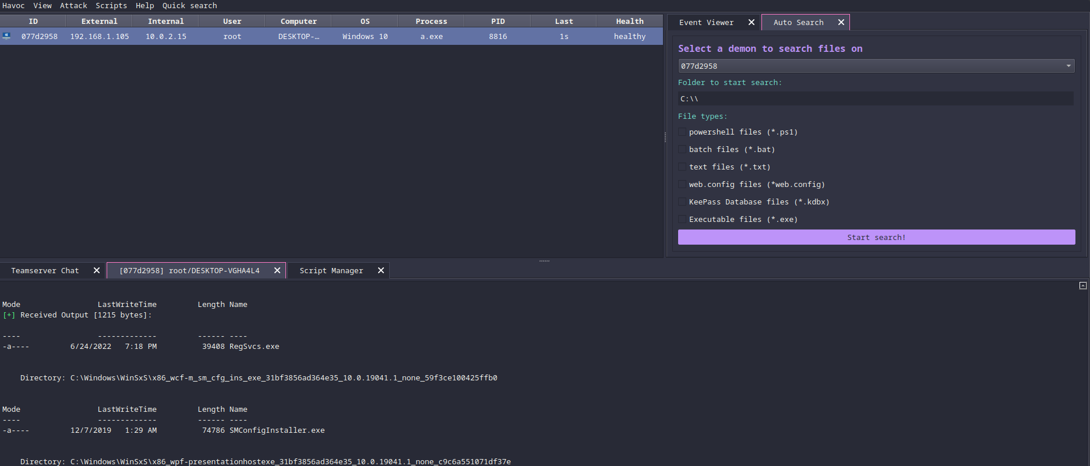Screen dimensions: 1090x466
Task: Tick the batch files (*.bat) checkbox
Action: click(x=682, y=150)
